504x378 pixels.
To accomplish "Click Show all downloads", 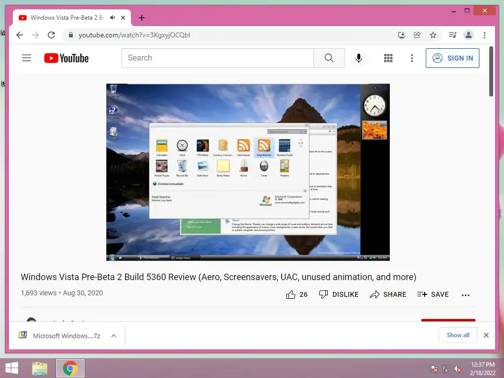I will click(458, 335).
